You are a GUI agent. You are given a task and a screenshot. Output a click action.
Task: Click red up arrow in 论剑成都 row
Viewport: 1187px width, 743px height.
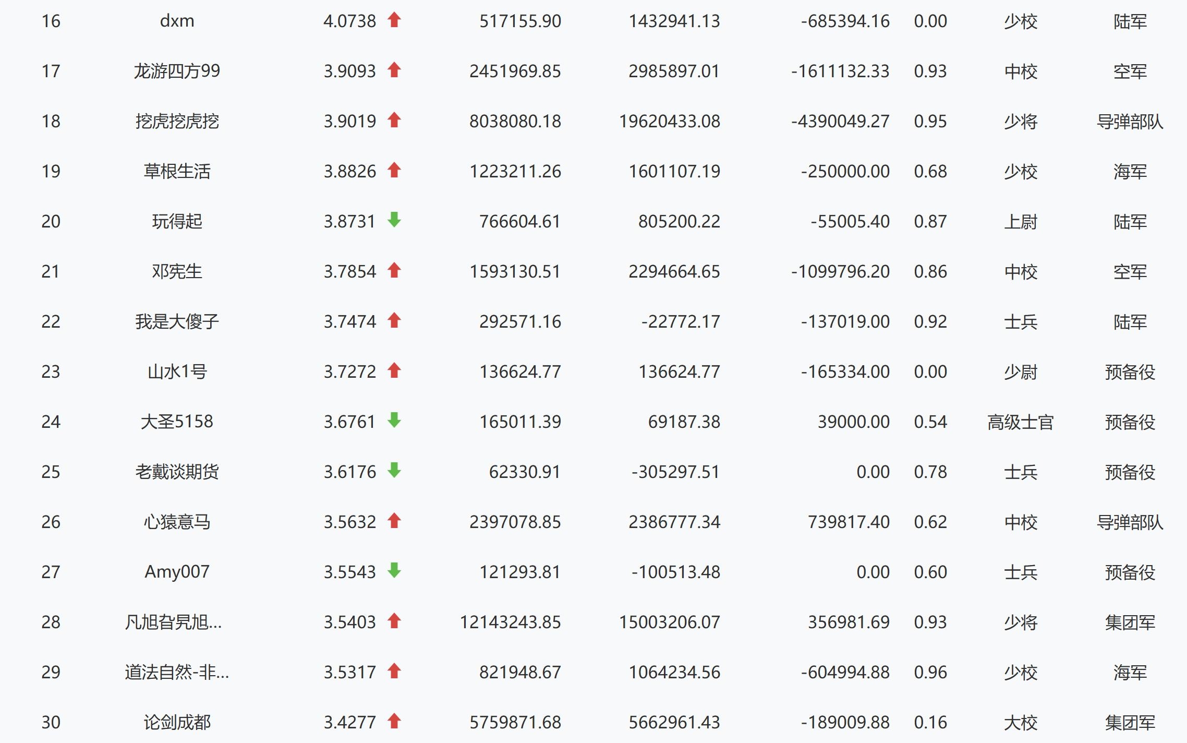(x=394, y=721)
